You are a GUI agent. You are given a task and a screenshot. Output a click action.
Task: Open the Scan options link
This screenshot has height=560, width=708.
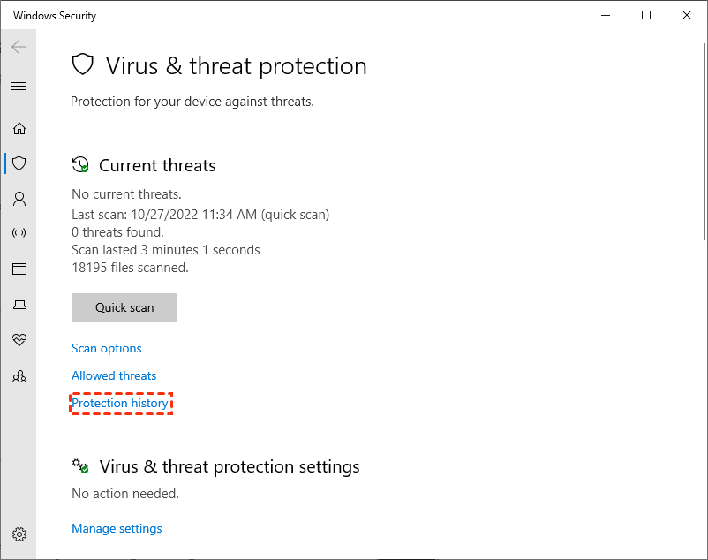[107, 348]
